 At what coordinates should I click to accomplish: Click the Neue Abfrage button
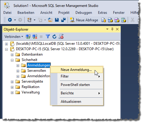84,20
